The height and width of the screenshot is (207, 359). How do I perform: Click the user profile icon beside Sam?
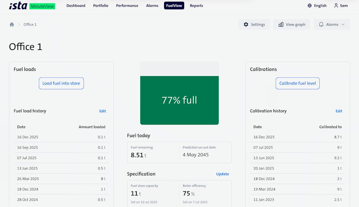point(336,6)
